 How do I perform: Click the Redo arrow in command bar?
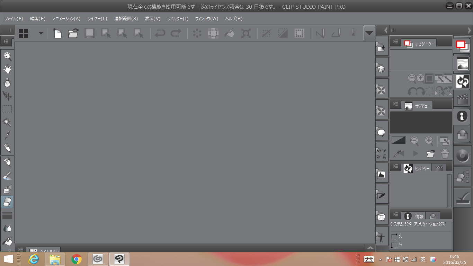[176, 33]
